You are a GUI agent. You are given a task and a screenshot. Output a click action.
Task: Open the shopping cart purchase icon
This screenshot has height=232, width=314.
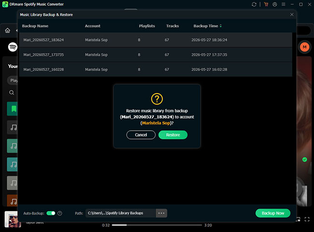click(x=266, y=4)
